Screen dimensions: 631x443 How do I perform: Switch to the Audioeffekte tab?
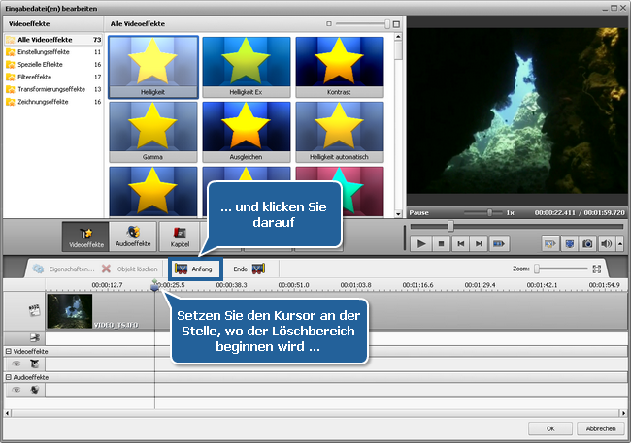[x=133, y=236]
